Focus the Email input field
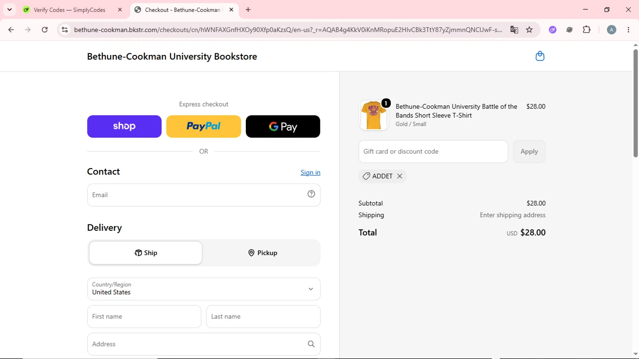 tap(204, 195)
